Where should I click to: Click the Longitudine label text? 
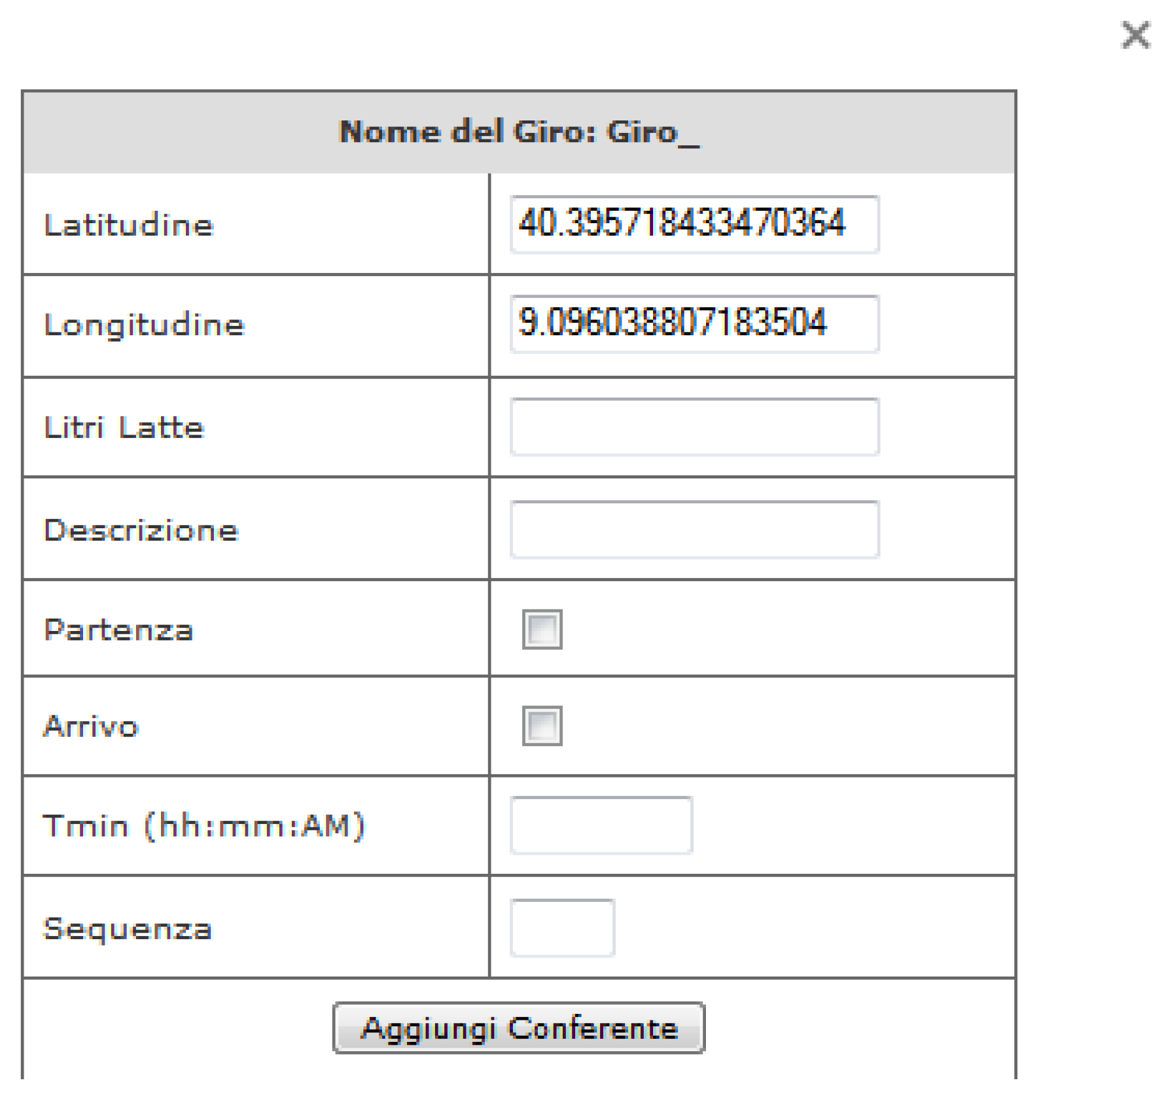(x=144, y=325)
